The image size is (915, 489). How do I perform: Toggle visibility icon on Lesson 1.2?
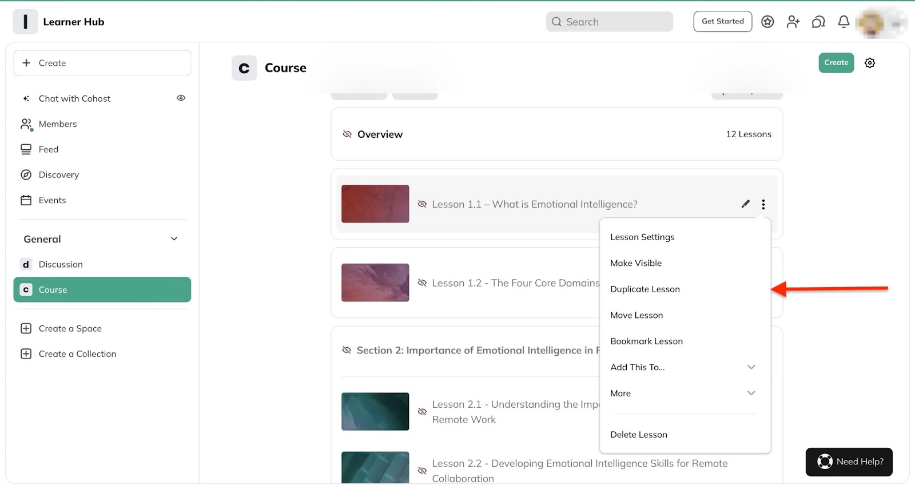click(422, 283)
